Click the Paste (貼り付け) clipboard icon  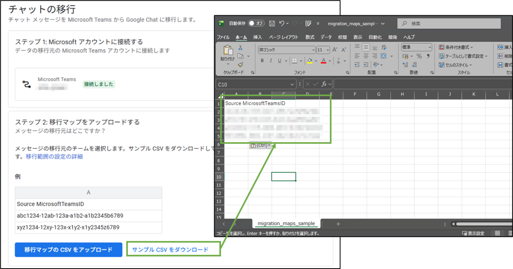point(227,50)
